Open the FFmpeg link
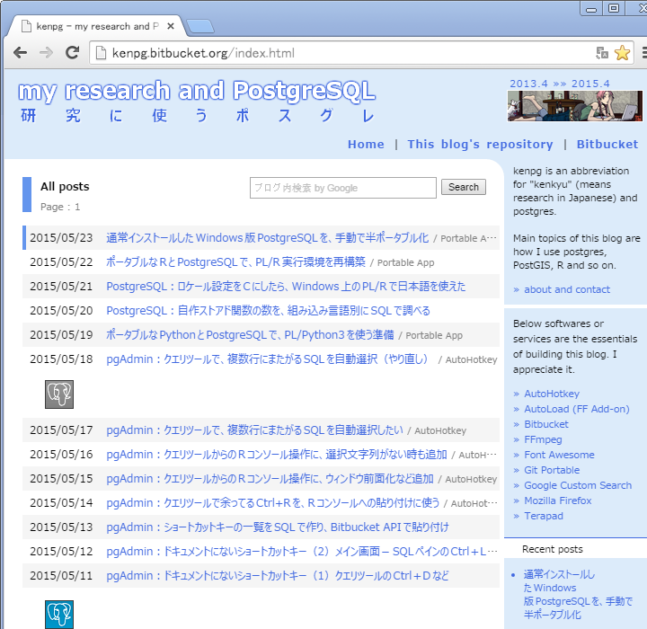The width and height of the screenshot is (647, 629). pyautogui.click(x=543, y=439)
